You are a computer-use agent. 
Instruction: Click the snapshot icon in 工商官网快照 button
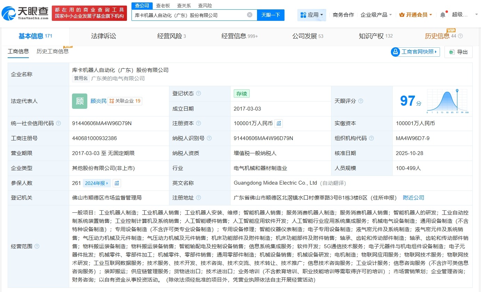[395, 51]
